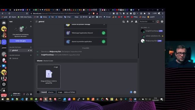Collapse the Salons vocaux category
Image resolution: width=195 pixels, height=110 pixels.
14,55
